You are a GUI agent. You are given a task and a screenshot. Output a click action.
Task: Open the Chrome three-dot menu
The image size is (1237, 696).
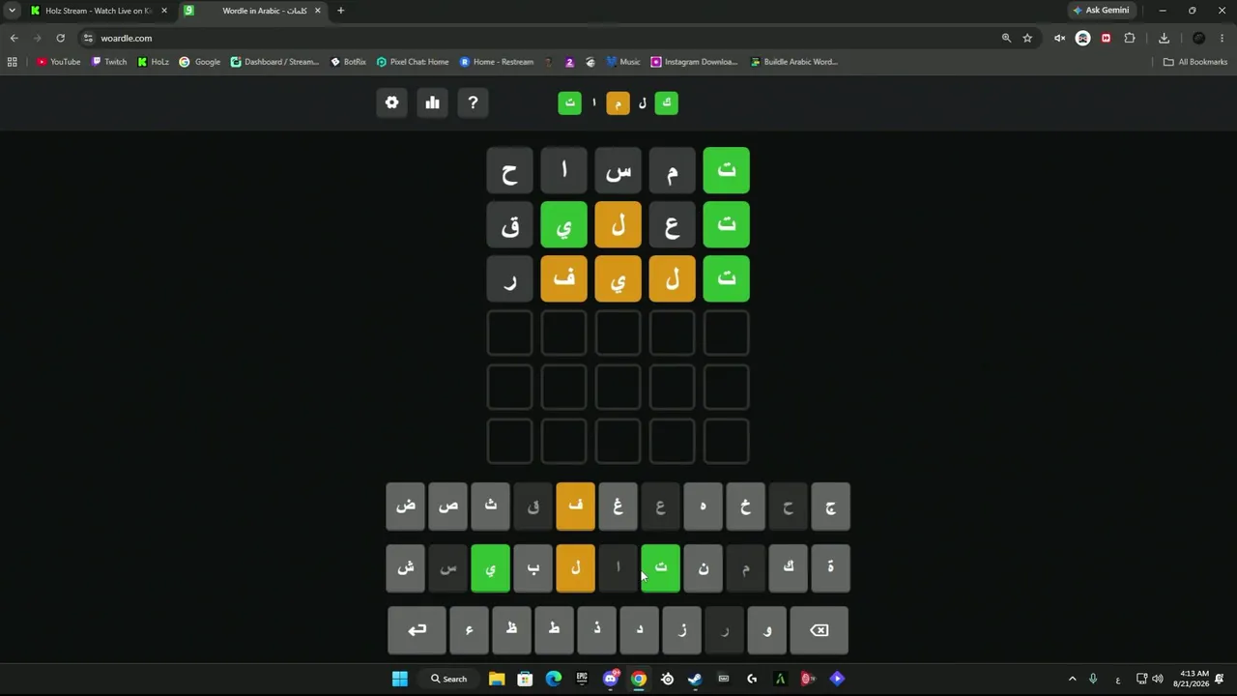coord(1223,38)
